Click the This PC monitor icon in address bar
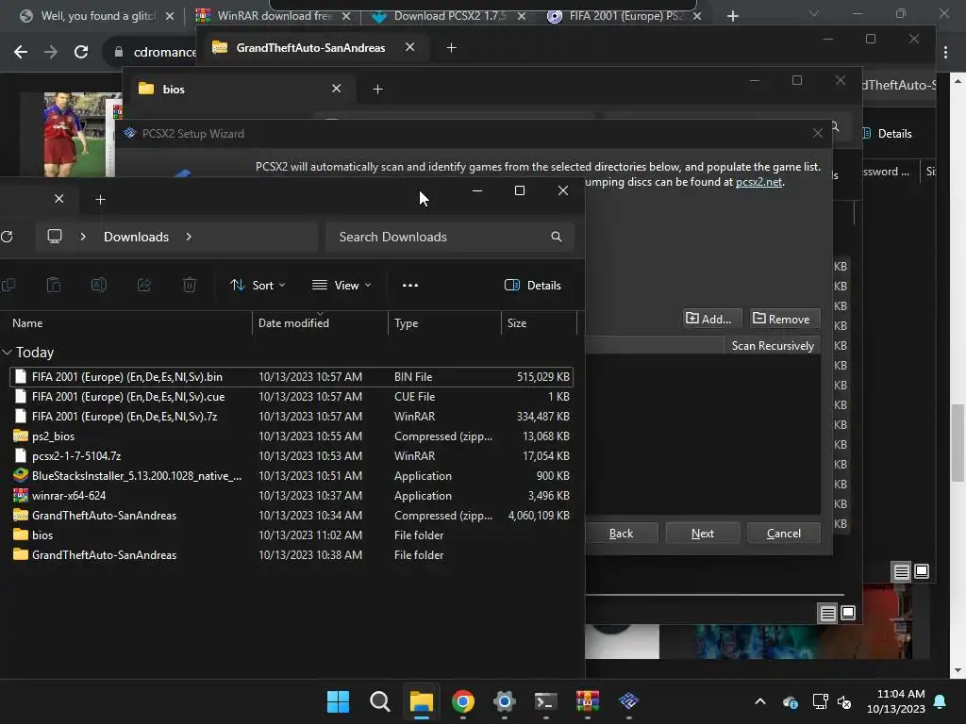This screenshot has width=966, height=724. point(55,237)
